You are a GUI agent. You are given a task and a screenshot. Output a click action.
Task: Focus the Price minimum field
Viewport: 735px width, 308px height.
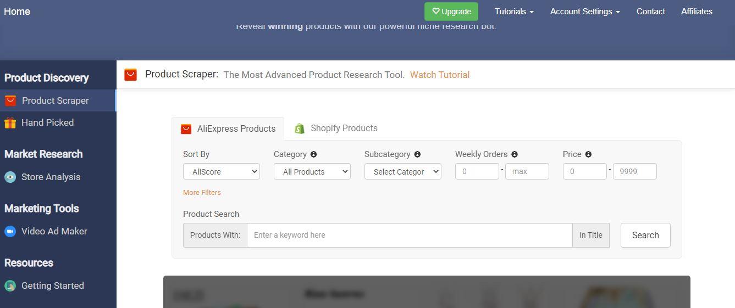(x=585, y=171)
